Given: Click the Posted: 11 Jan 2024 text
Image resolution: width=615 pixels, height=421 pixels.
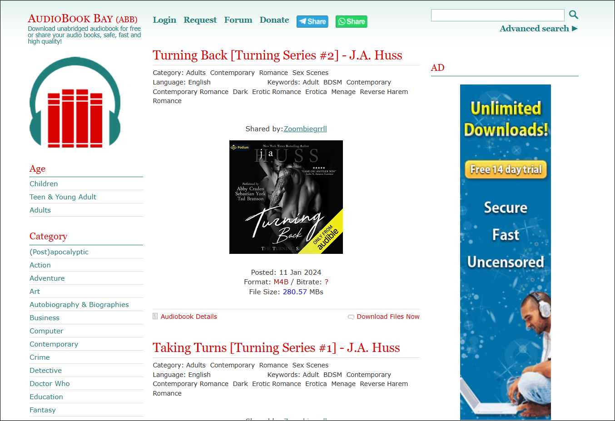Looking at the screenshot, I should tap(286, 272).
